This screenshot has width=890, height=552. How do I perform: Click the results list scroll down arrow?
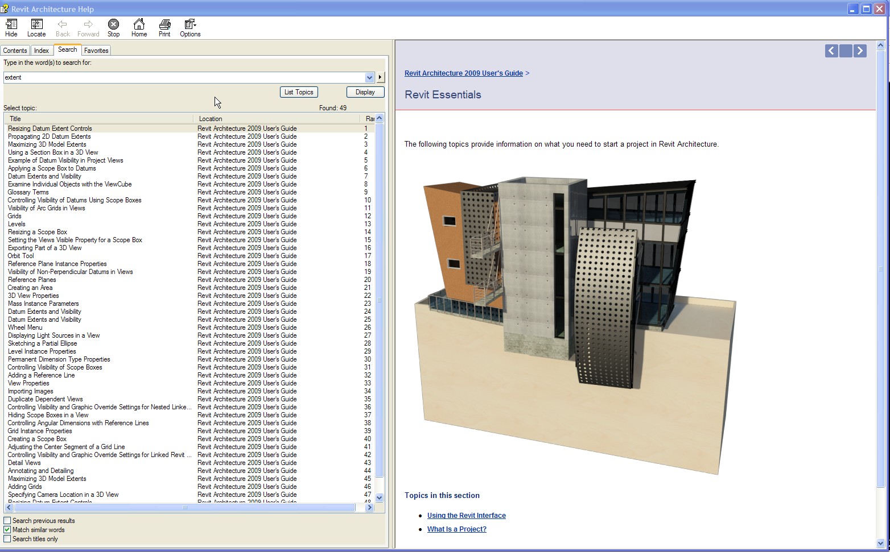coord(380,498)
